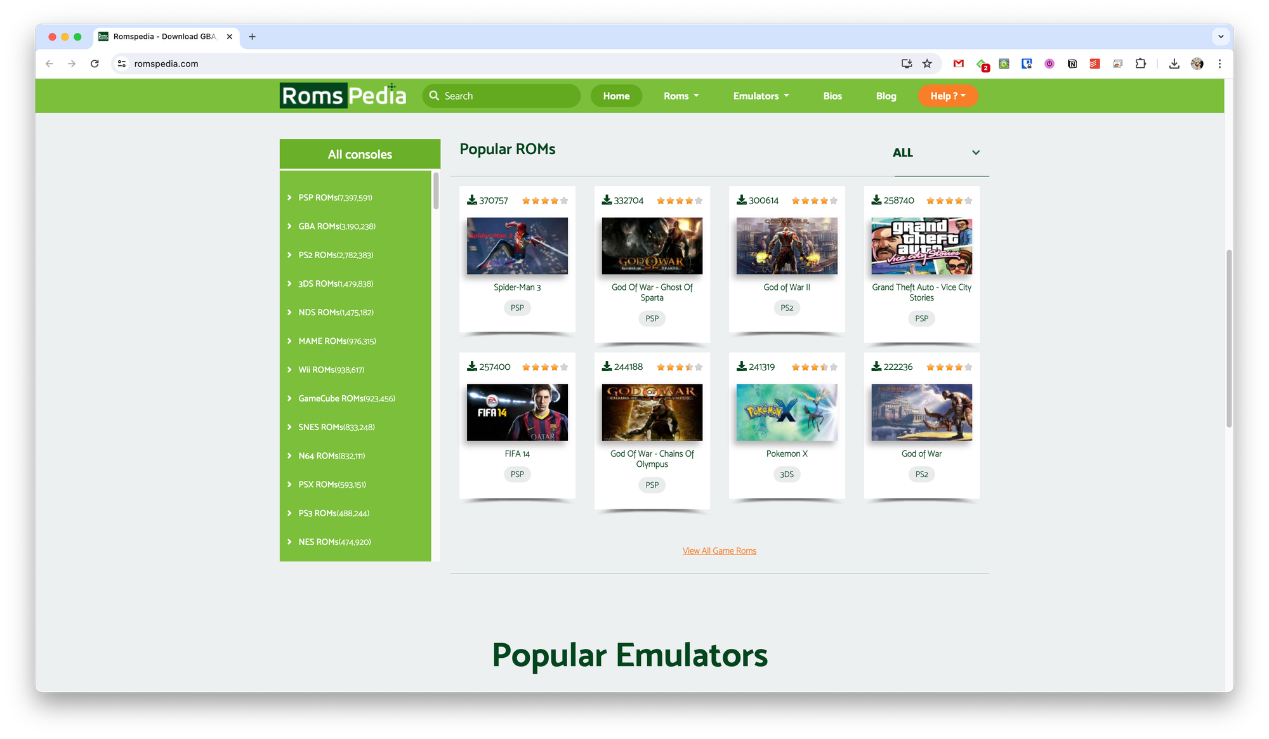Viewport: 1269px width, 739px height.
Task: Click the site information icon in the address bar
Action: (x=122, y=63)
